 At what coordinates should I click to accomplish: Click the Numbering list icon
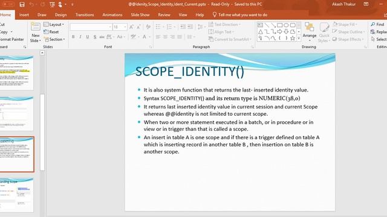click(x=169, y=27)
